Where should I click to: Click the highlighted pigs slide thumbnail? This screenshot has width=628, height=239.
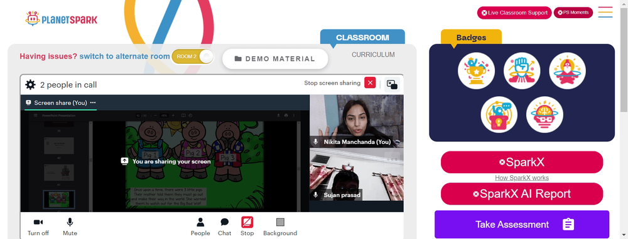pyautogui.click(x=59, y=199)
